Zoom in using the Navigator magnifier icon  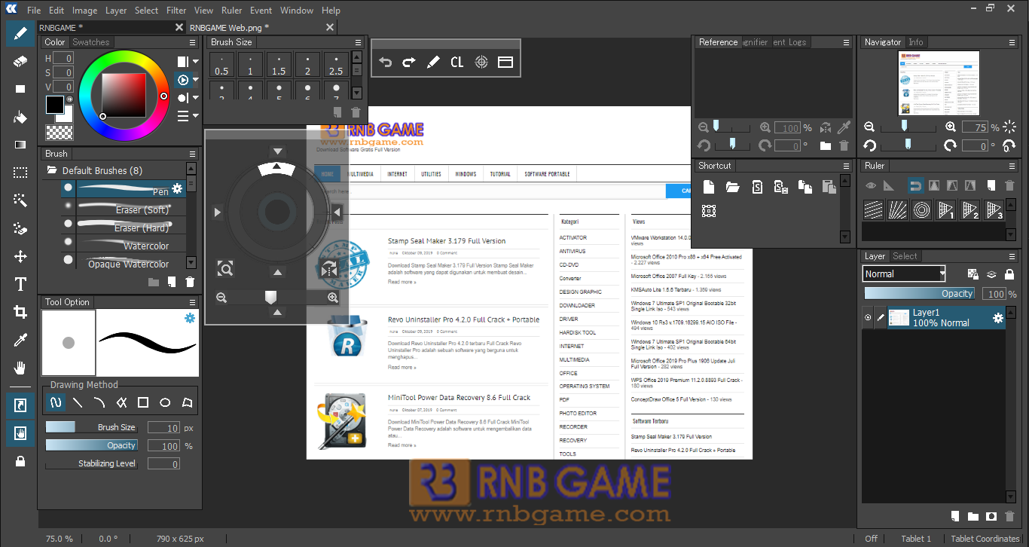951,127
